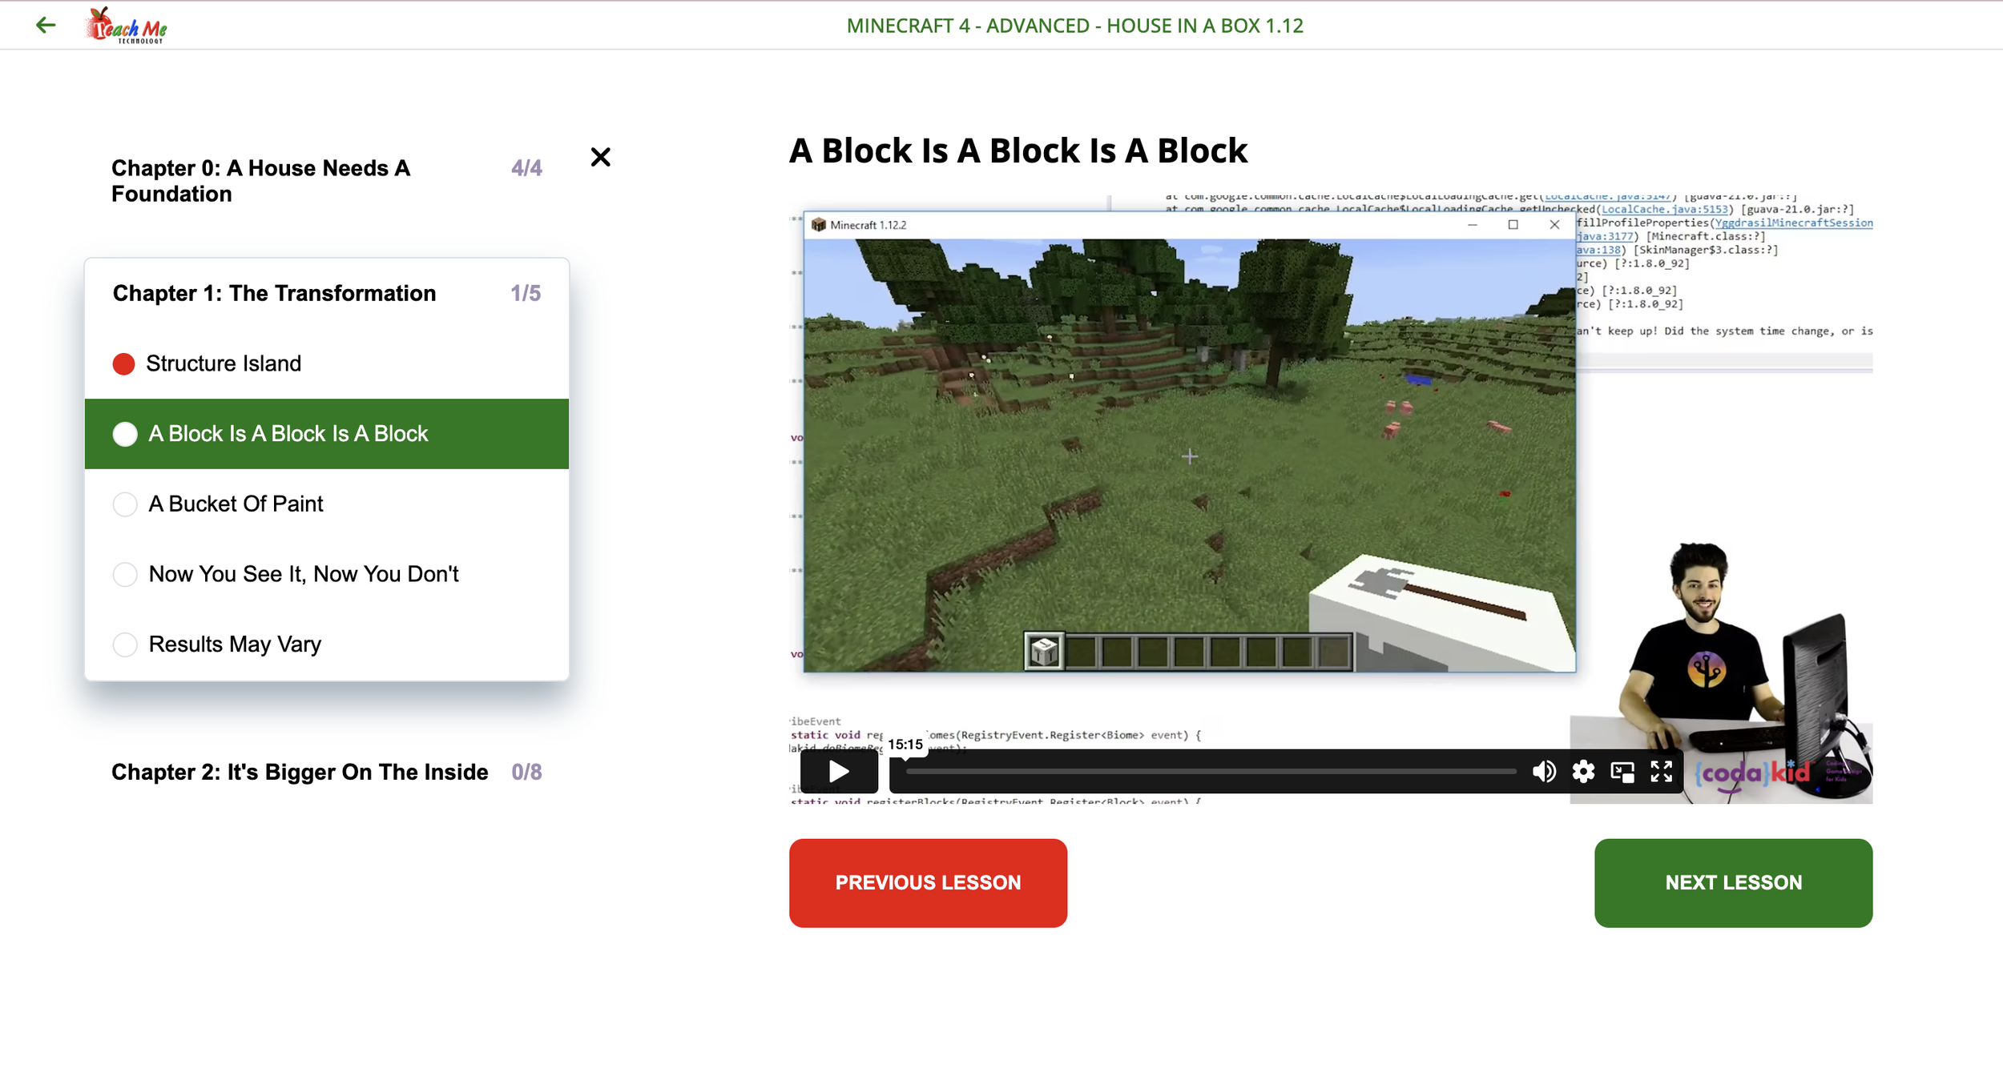
Task: Collapse Chapter 1: The Transformation
Action: pyautogui.click(x=274, y=294)
